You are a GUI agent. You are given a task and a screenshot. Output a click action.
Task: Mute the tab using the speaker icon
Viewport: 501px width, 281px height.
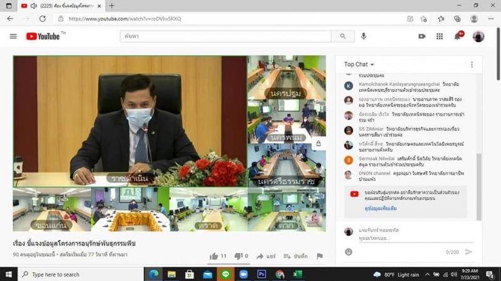tap(34, 6)
